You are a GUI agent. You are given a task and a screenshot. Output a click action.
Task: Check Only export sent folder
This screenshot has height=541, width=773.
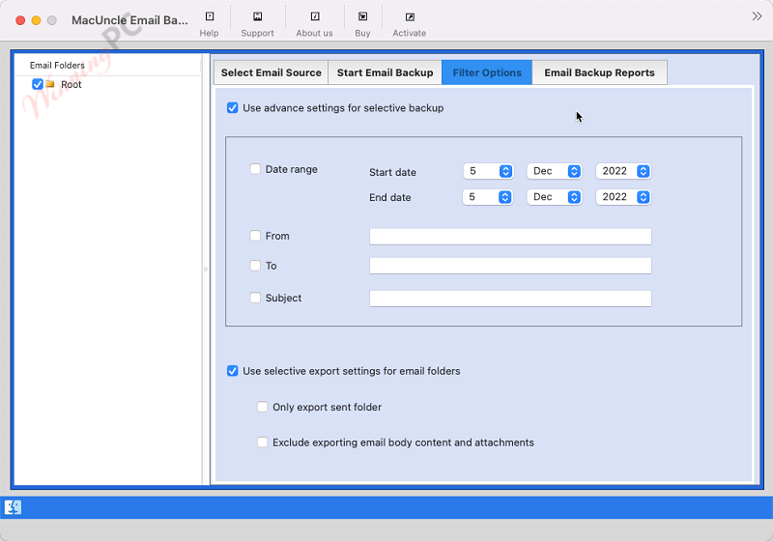[262, 407]
